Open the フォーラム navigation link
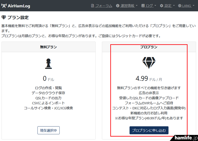Screen dimensions: 198x141 103,6
